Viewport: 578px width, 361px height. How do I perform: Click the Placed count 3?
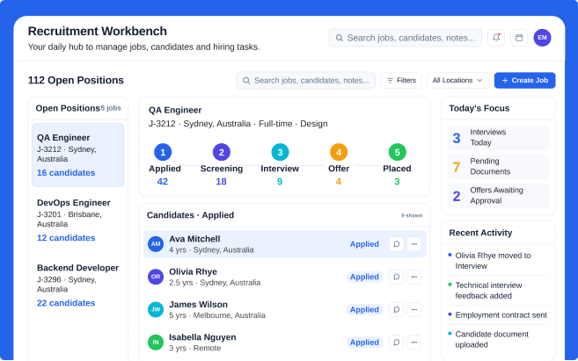(397, 182)
